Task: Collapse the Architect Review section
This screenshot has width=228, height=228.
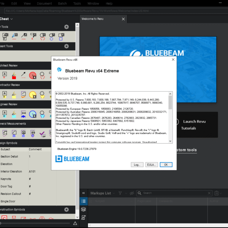Action: click(25, 66)
